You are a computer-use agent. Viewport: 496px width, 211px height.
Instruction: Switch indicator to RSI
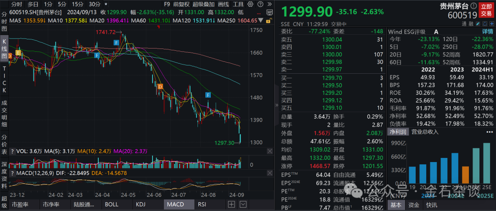click(209, 205)
